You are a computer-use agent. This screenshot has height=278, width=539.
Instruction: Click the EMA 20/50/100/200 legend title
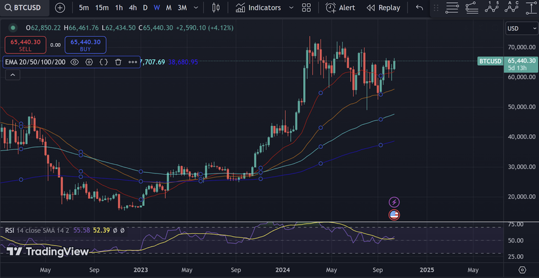(35, 62)
